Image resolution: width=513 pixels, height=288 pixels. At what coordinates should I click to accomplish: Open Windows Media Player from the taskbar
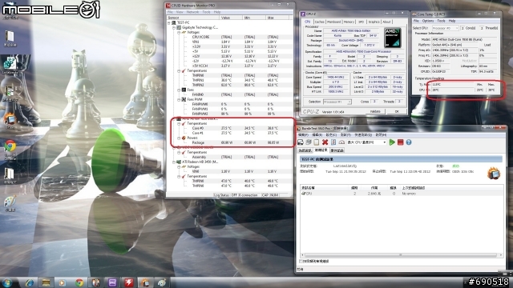[x=63, y=282]
